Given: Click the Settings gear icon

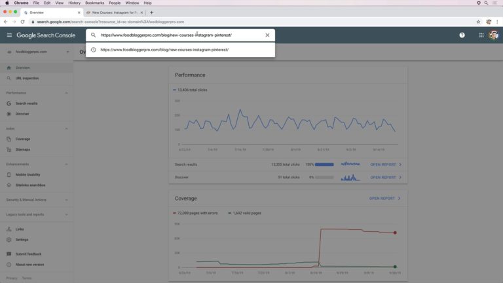Looking at the screenshot, I should pyautogui.click(x=9, y=240).
